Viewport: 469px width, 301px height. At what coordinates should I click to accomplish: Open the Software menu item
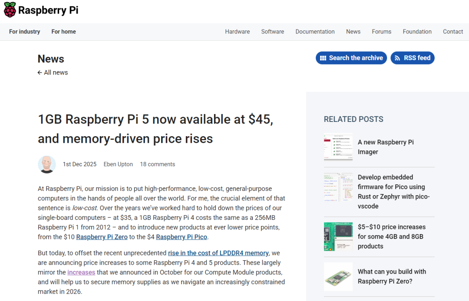point(272,32)
